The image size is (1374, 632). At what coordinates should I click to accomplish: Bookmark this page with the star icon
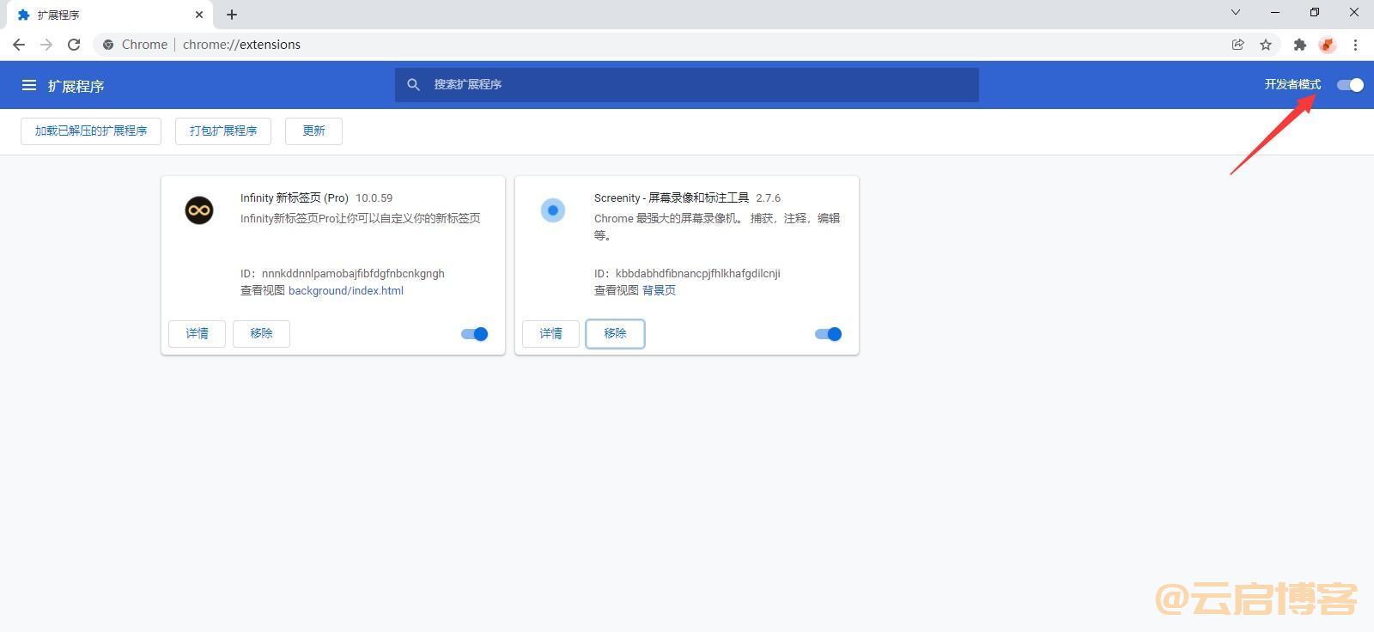point(1266,45)
